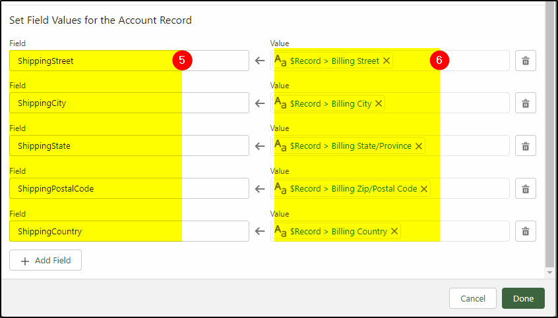The image size is (558, 318).
Task: Open the ShippingCity field combo box
Action: [129, 103]
